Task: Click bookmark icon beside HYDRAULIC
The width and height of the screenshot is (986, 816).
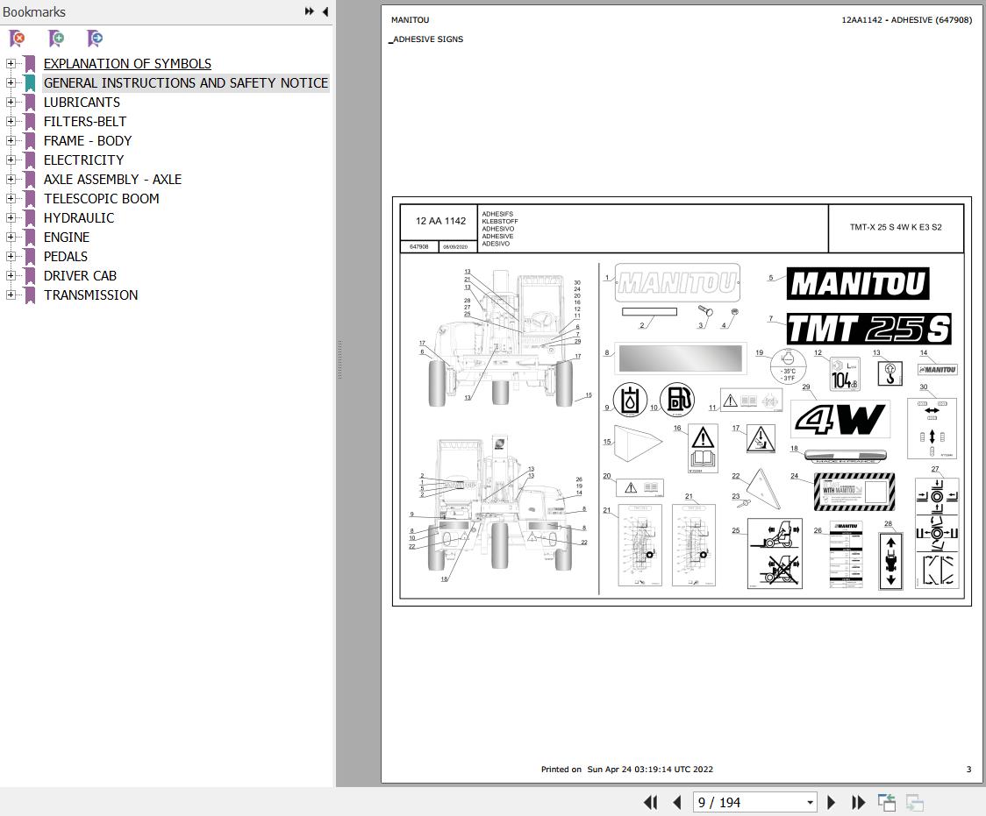Action: pos(30,218)
